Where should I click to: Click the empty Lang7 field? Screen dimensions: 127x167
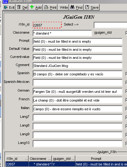[78, 118]
